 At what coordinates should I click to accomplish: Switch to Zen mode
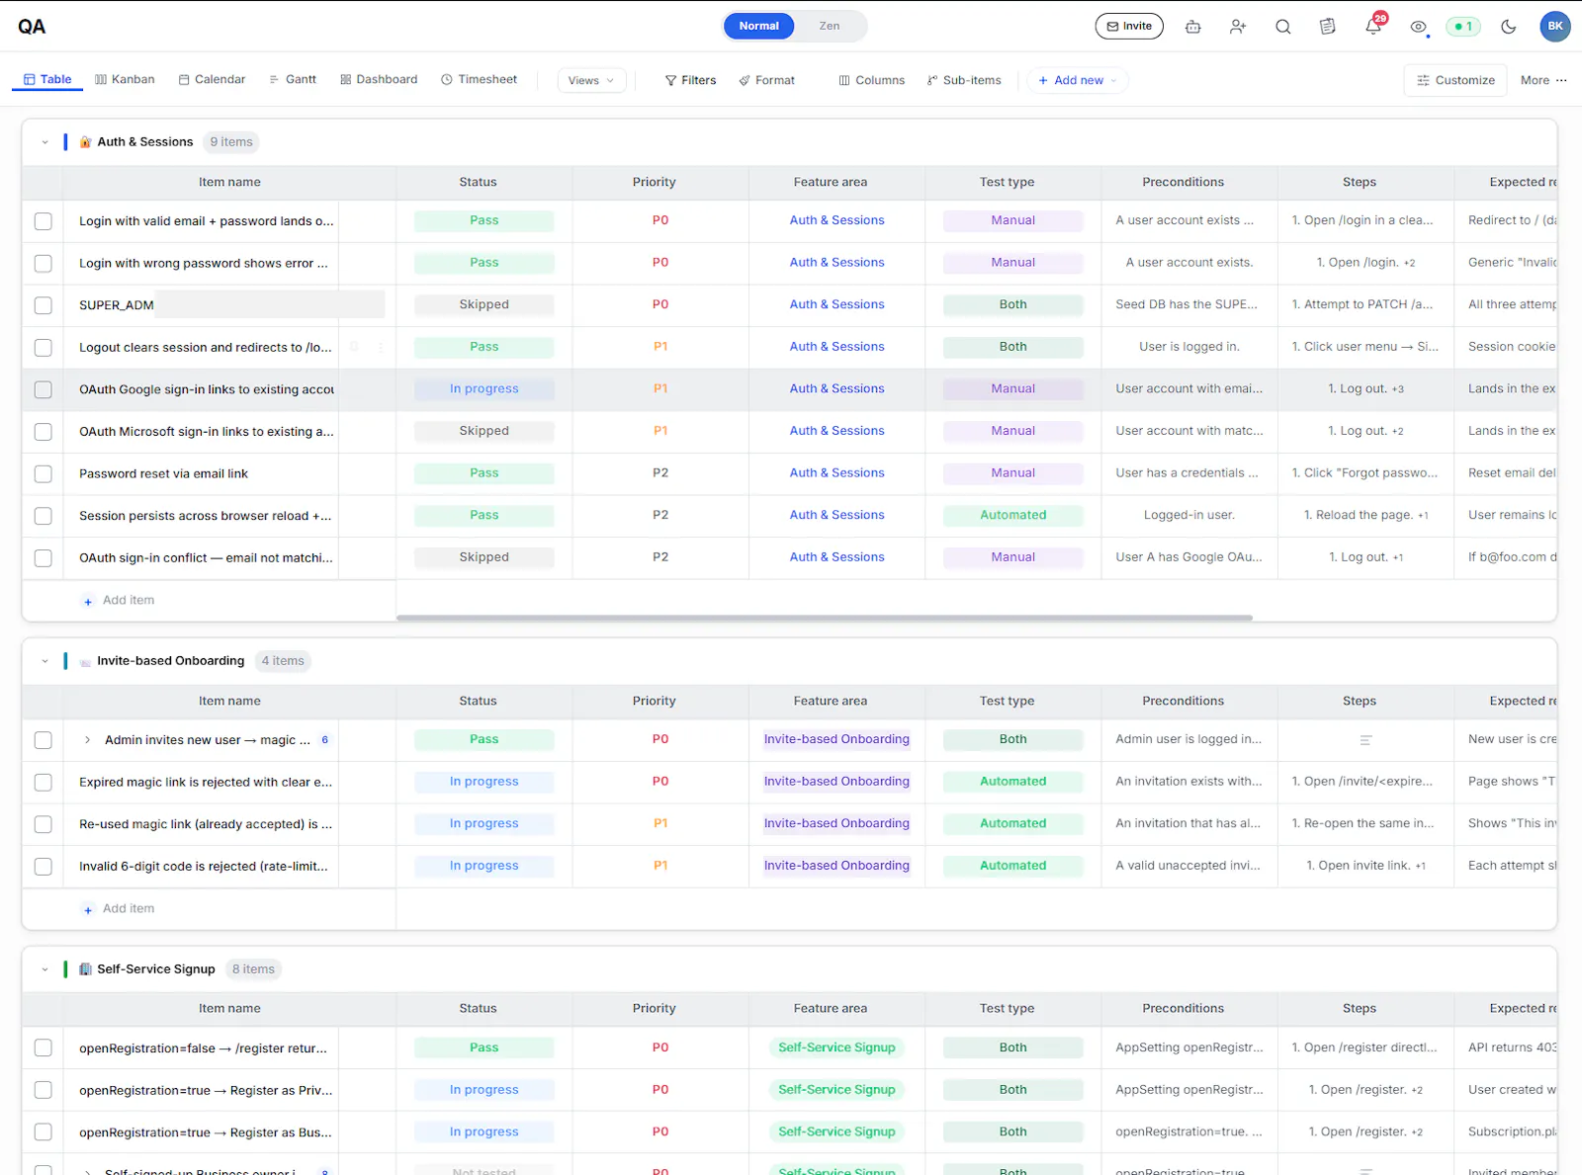[x=830, y=26]
